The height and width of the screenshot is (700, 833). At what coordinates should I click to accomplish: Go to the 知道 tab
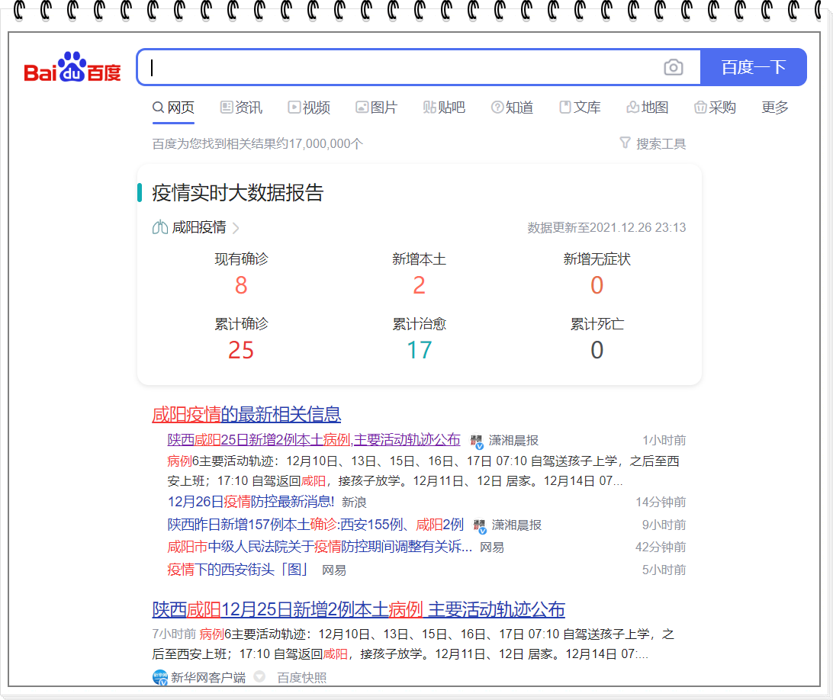[x=512, y=108]
